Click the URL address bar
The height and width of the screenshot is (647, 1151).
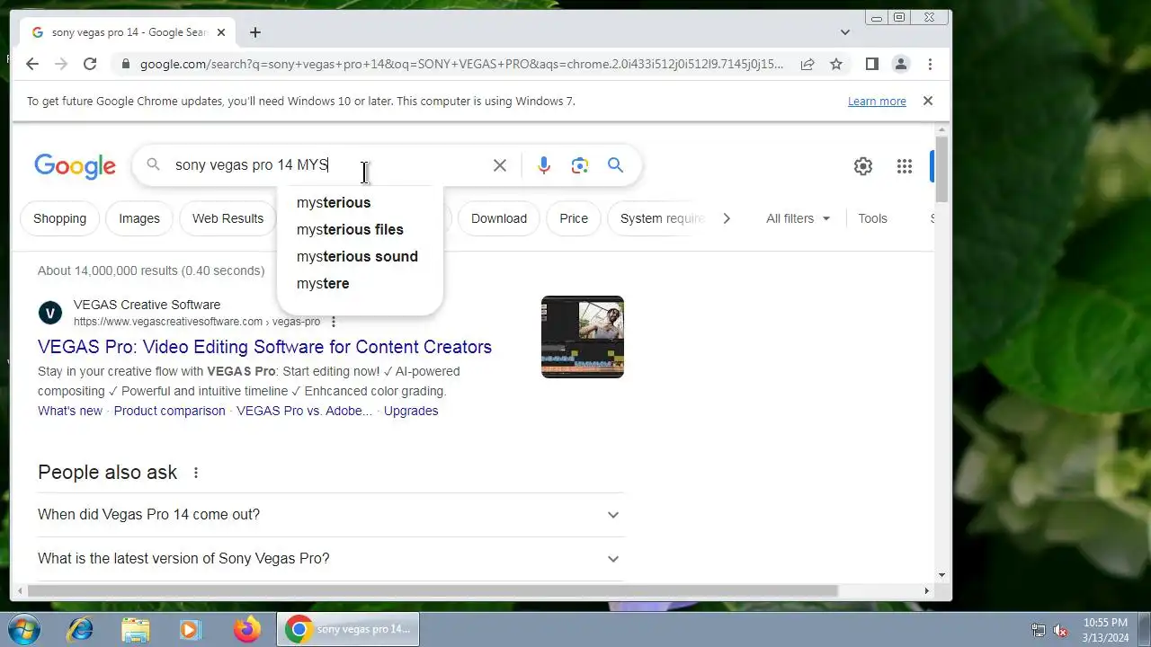click(x=461, y=64)
